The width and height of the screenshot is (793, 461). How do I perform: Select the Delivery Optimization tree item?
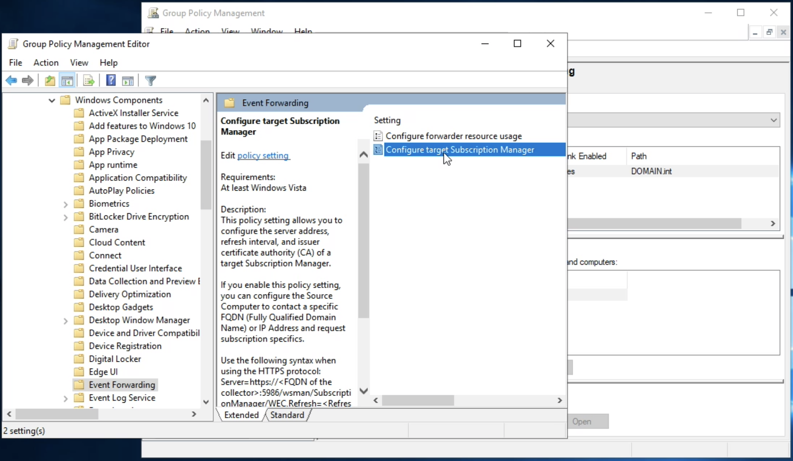pyautogui.click(x=130, y=294)
